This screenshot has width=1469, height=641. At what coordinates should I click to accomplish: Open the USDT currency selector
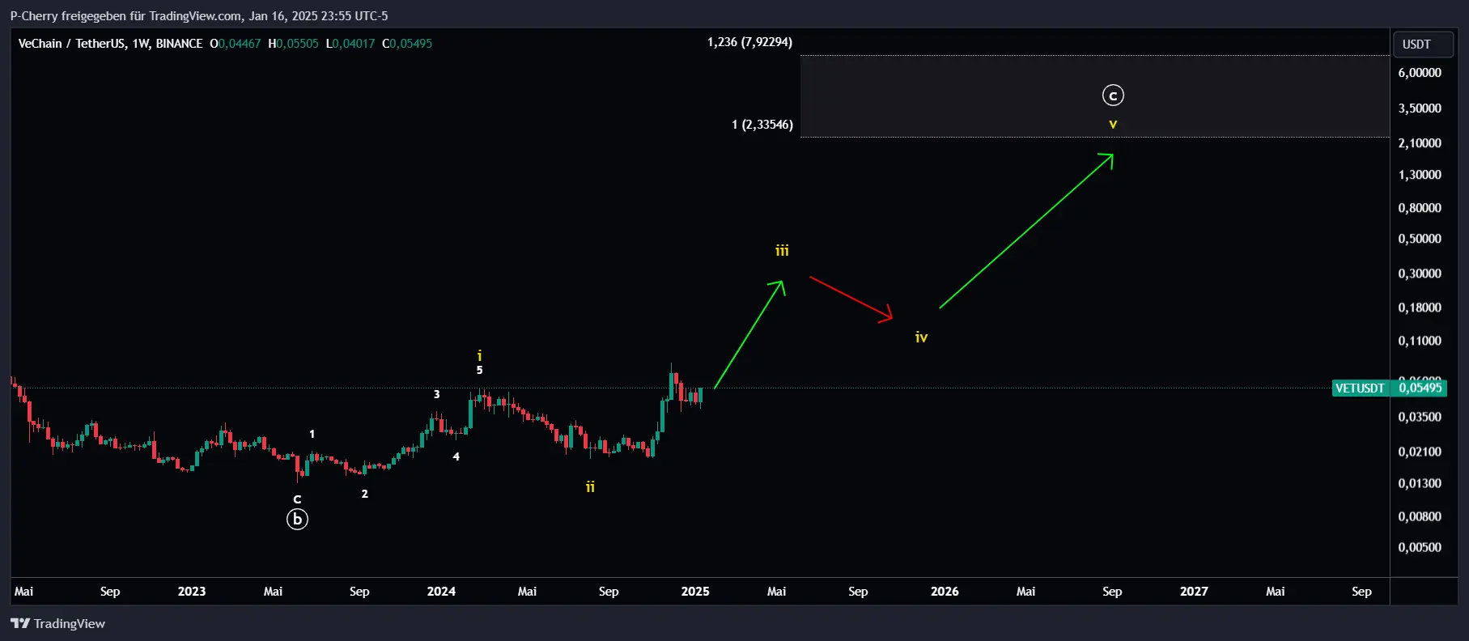(x=1422, y=45)
